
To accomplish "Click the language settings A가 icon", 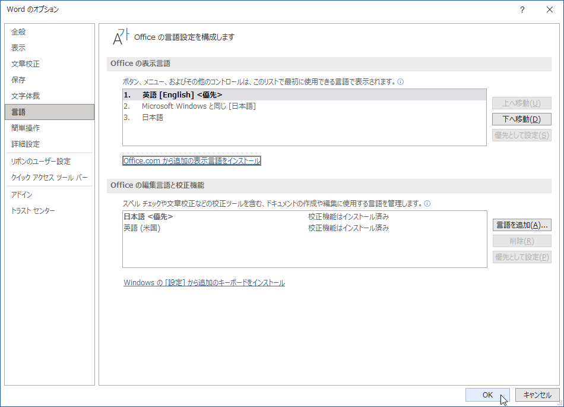I will (121, 36).
